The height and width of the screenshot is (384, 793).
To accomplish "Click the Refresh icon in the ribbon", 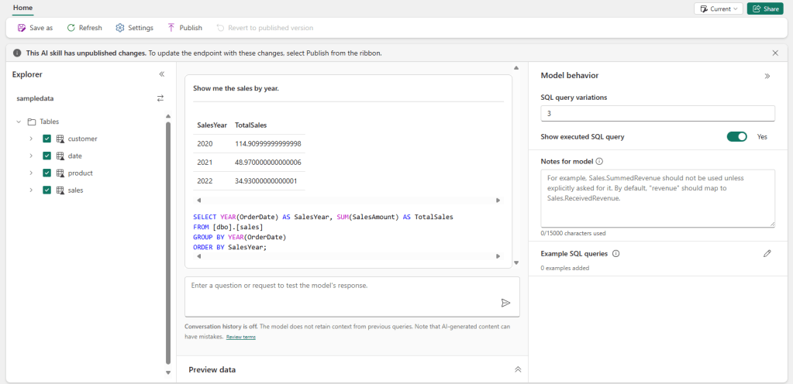I will tap(71, 28).
